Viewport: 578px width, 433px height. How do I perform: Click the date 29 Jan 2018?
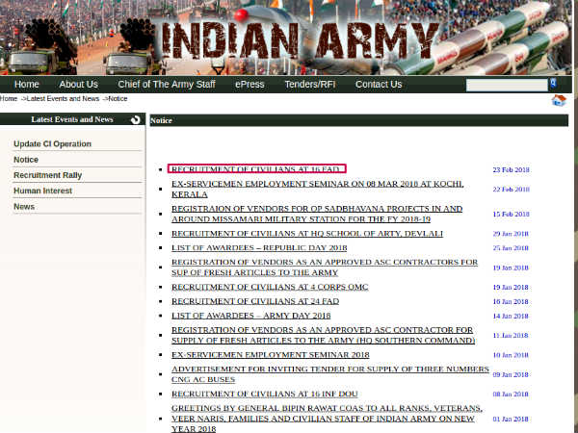point(511,234)
